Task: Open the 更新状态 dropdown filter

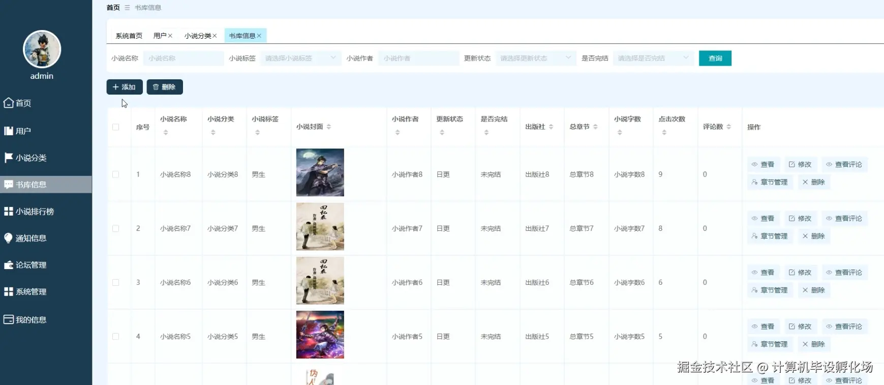Action: [536, 58]
